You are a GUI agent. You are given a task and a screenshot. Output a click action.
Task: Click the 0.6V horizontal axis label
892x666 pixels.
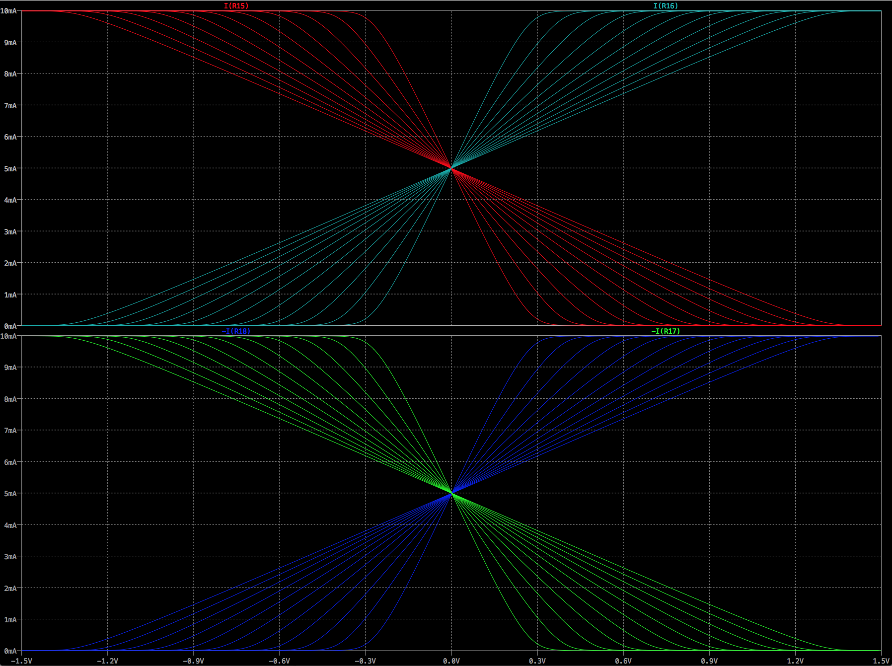[x=623, y=661]
